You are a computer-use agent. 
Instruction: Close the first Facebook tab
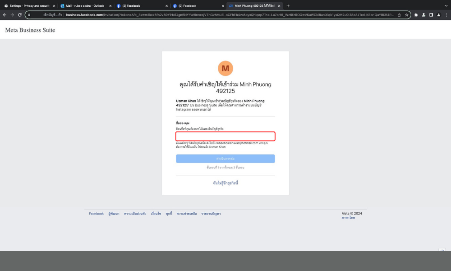pyautogui.click(x=166, y=6)
